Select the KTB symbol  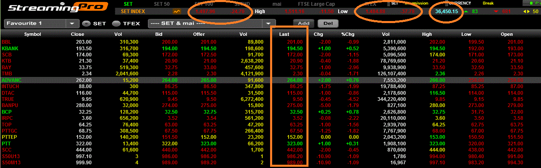point(7,61)
